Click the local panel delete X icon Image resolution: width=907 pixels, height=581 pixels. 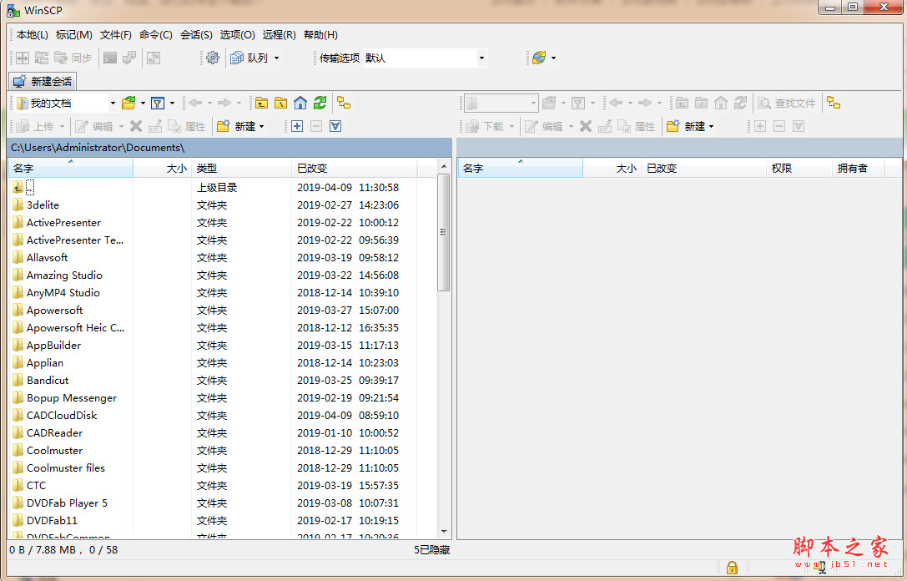pyautogui.click(x=136, y=126)
